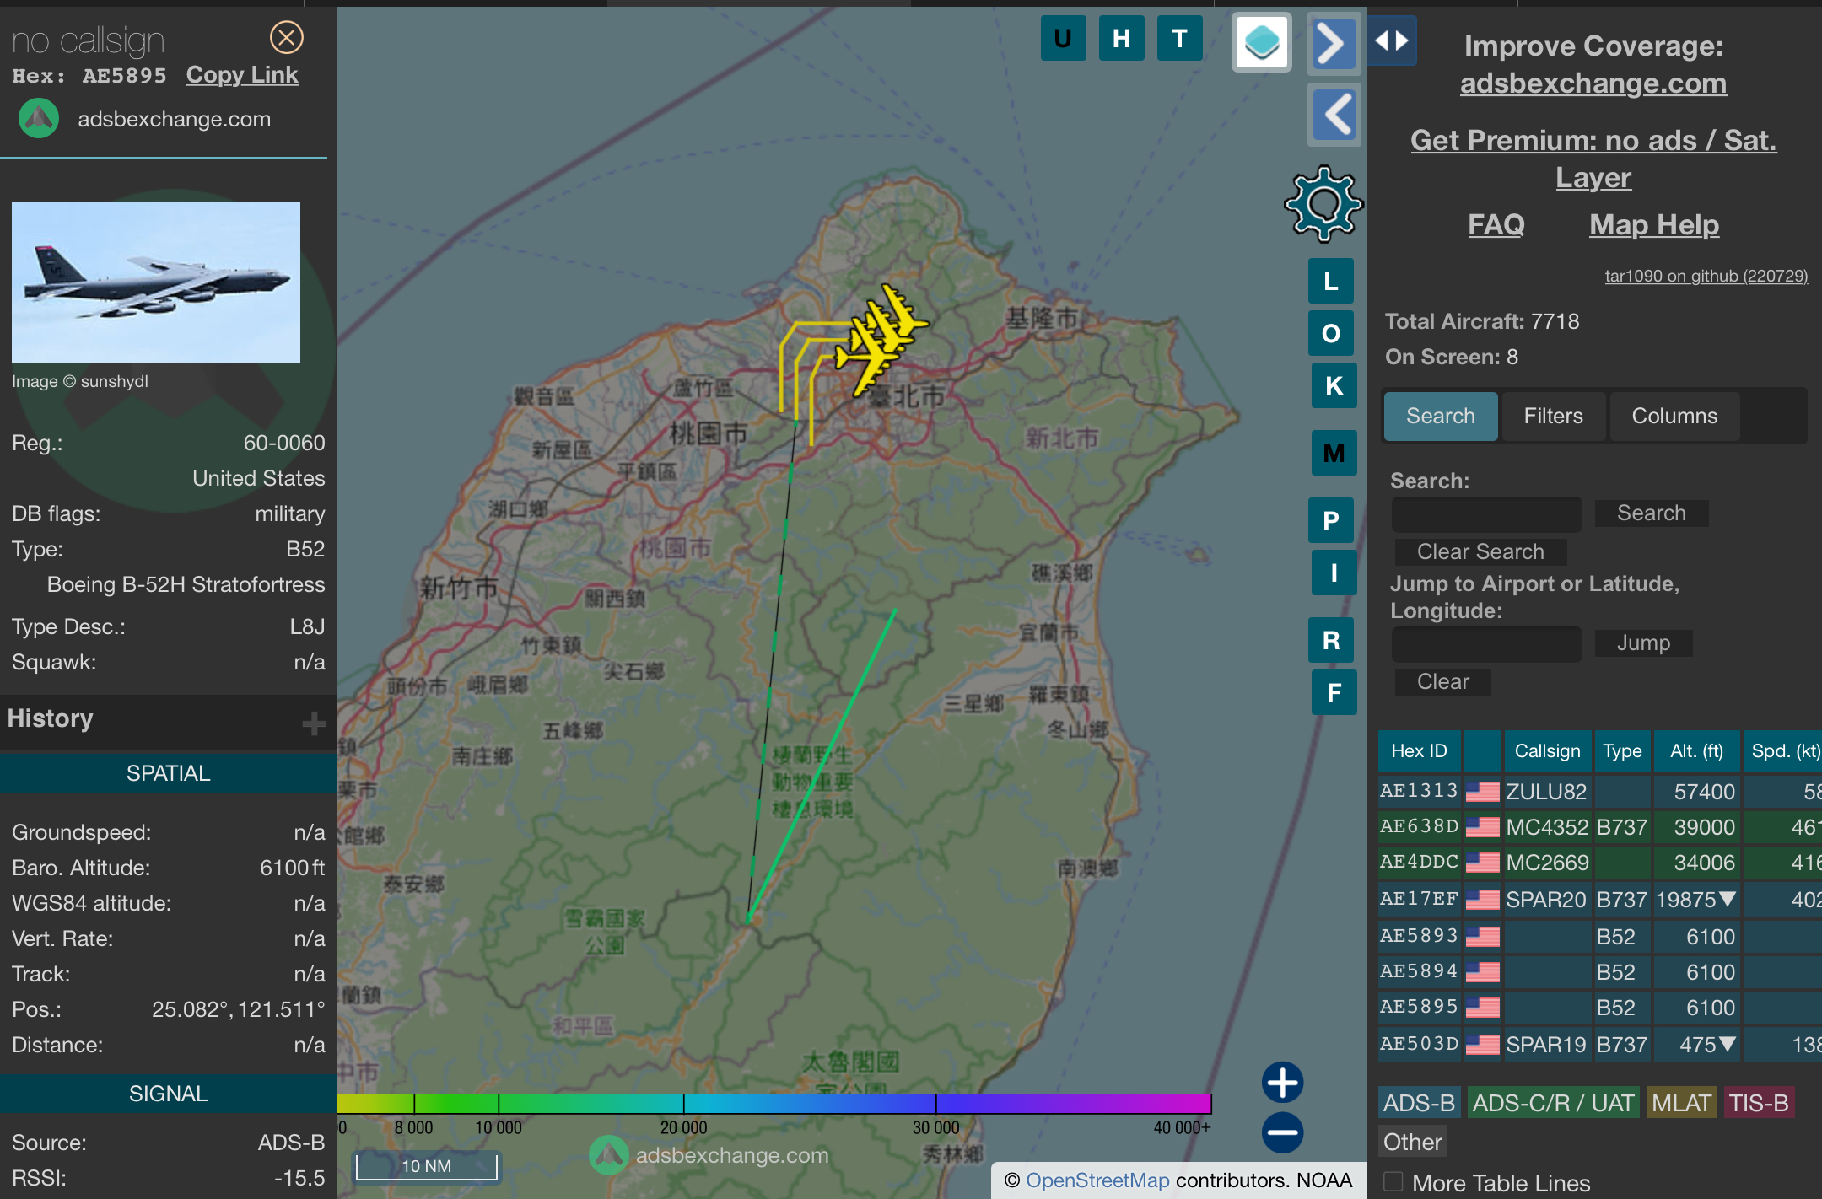This screenshot has width=1822, height=1199.
Task: Switch to the Columns tab
Action: click(1674, 416)
